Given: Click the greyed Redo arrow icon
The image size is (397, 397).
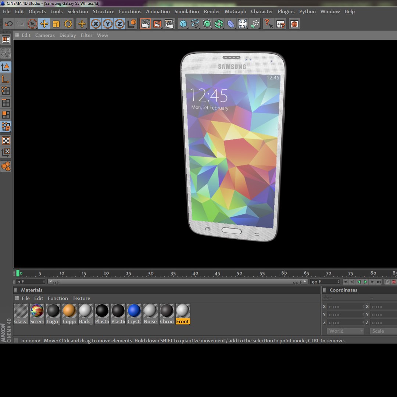Looking at the screenshot, I should tap(20, 24).
